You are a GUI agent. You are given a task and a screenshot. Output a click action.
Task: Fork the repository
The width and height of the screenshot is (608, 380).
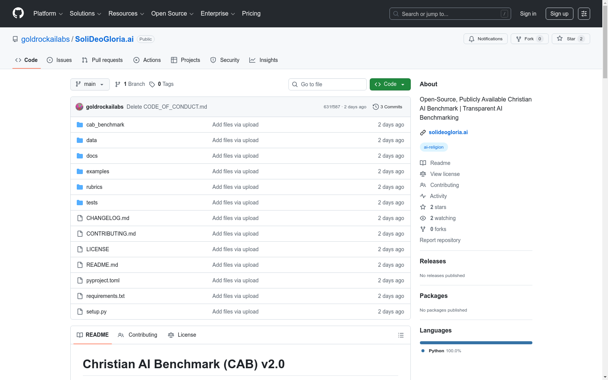[530, 39]
